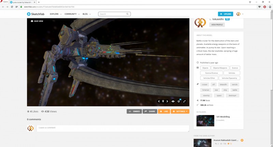Image resolution: width=273 pixels, height=147 pixels.
Task: Open the Asuran Nalvadah Giant thumbnail
Action: pyautogui.click(x=202, y=143)
